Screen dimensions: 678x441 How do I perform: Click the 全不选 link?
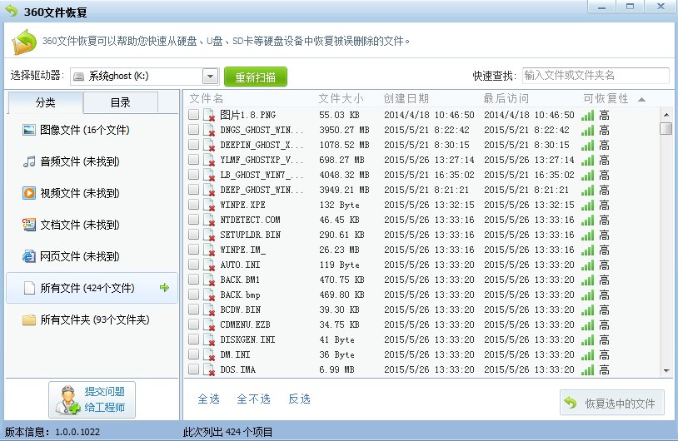point(253,399)
